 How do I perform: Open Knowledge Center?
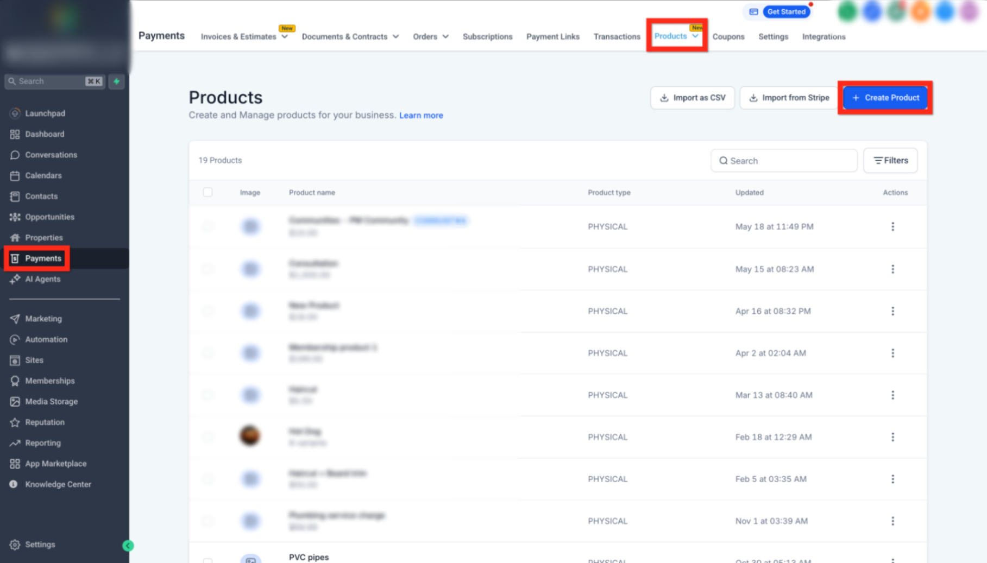58,484
